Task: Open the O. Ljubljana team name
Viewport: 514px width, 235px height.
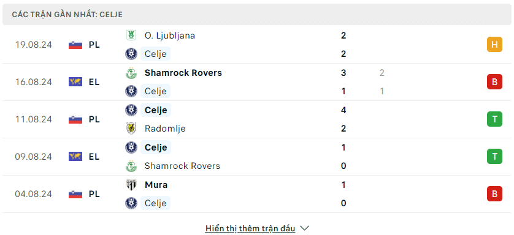Action: 170,35
